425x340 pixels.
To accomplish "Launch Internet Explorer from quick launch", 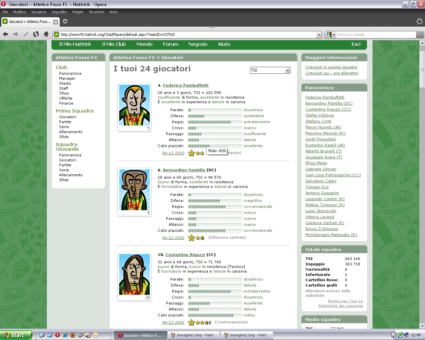I will tap(65, 335).
